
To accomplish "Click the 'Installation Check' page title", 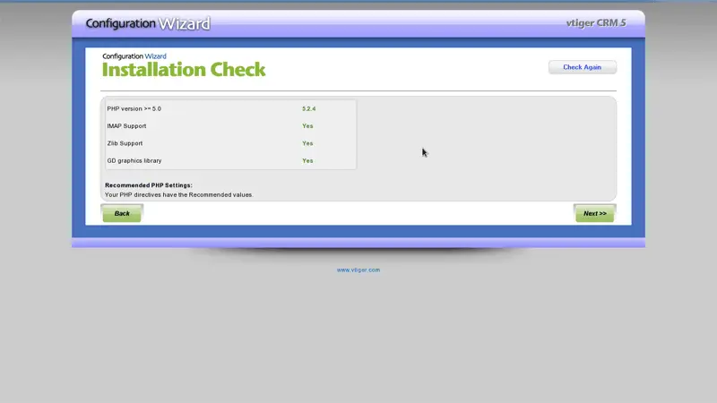I will tap(184, 70).
